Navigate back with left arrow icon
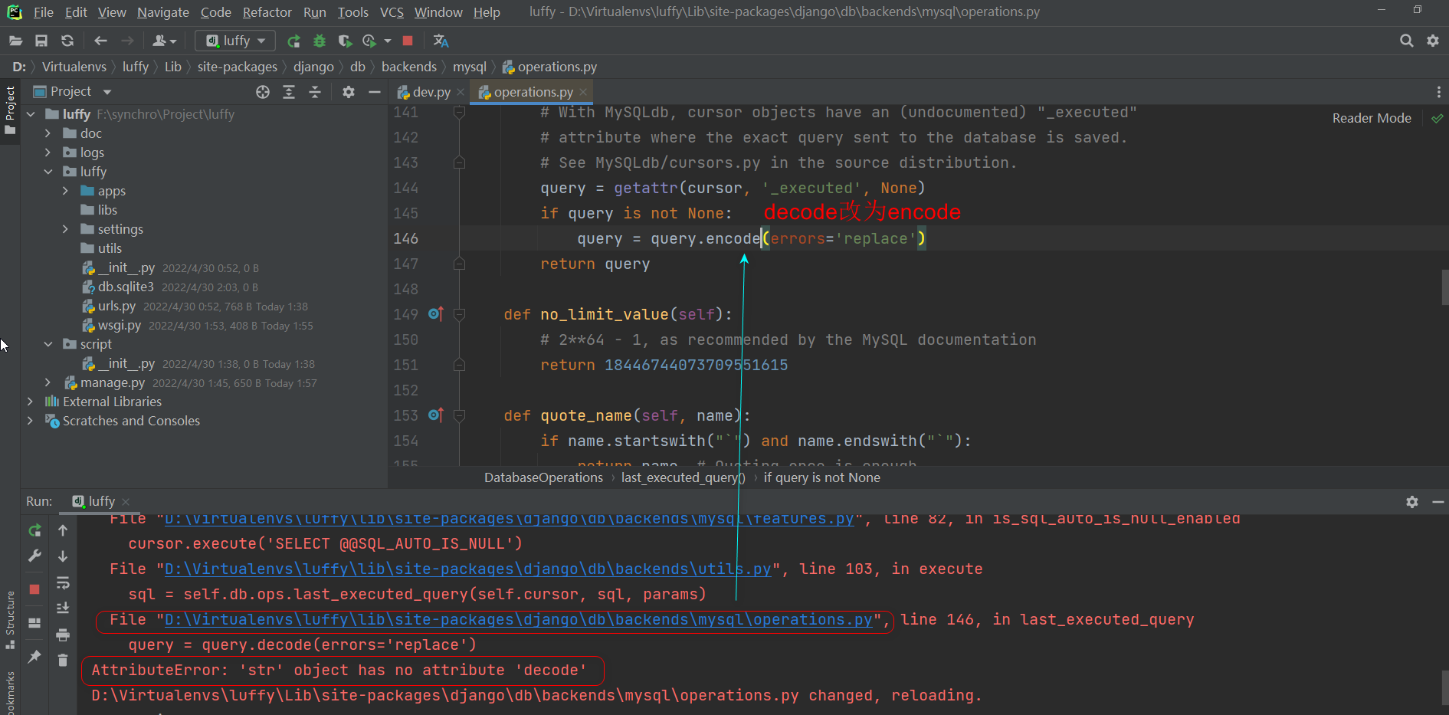This screenshot has width=1449, height=715. (100, 41)
